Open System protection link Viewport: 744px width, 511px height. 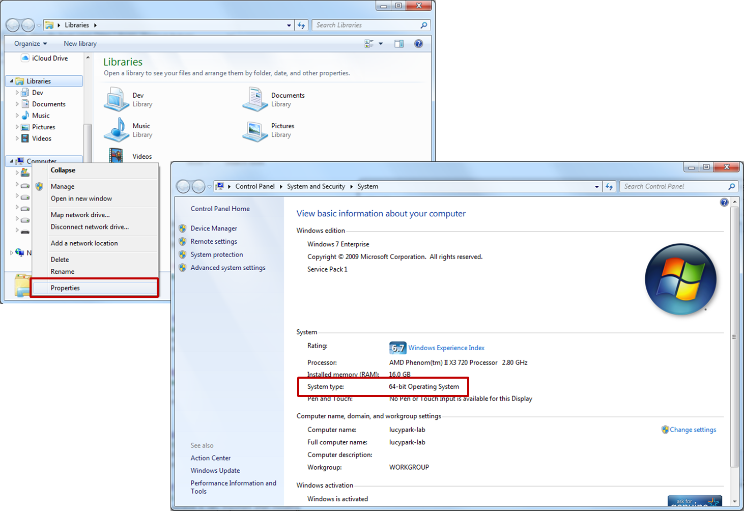(x=217, y=254)
